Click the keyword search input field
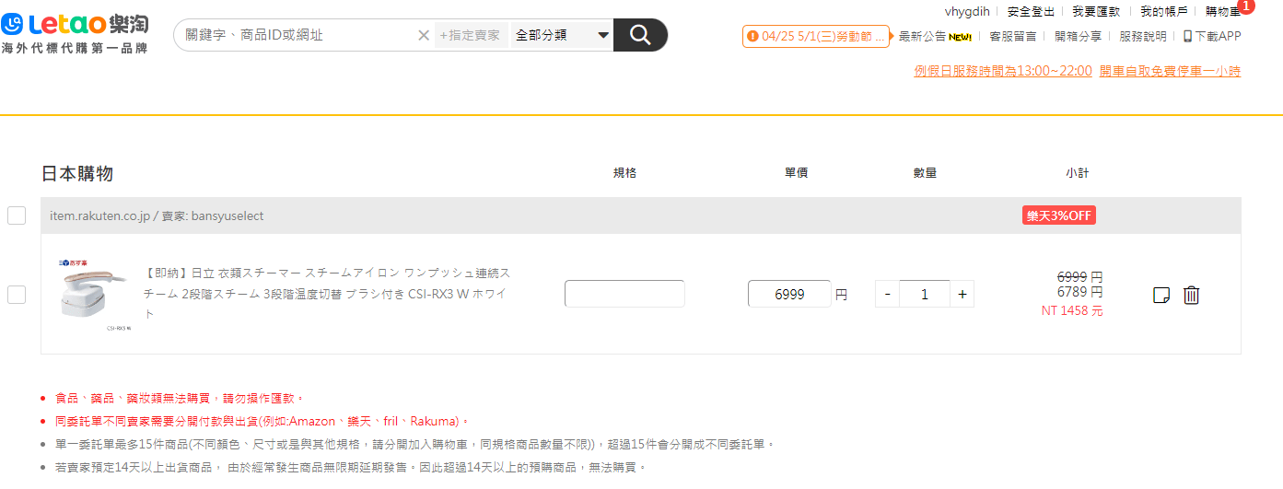 click(295, 35)
